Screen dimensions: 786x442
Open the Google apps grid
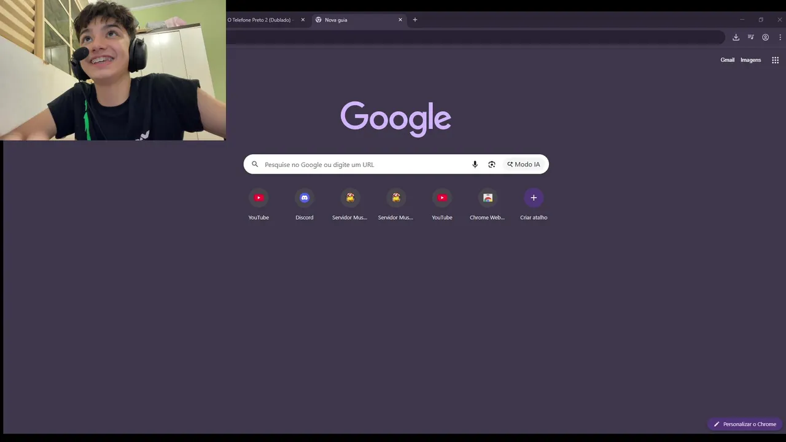(775, 60)
